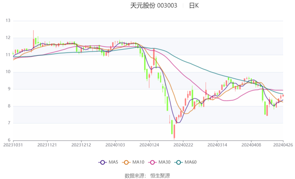Select the 20240408 date on the x-axis

251,145
